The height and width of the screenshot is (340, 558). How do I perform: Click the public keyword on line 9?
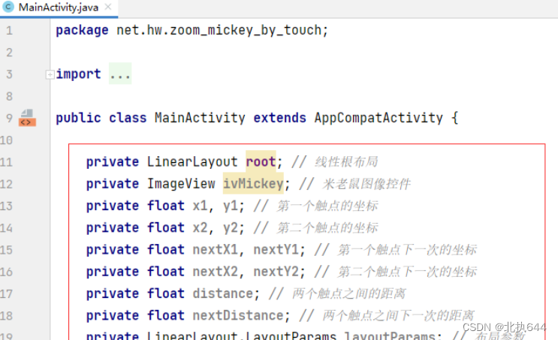point(78,118)
